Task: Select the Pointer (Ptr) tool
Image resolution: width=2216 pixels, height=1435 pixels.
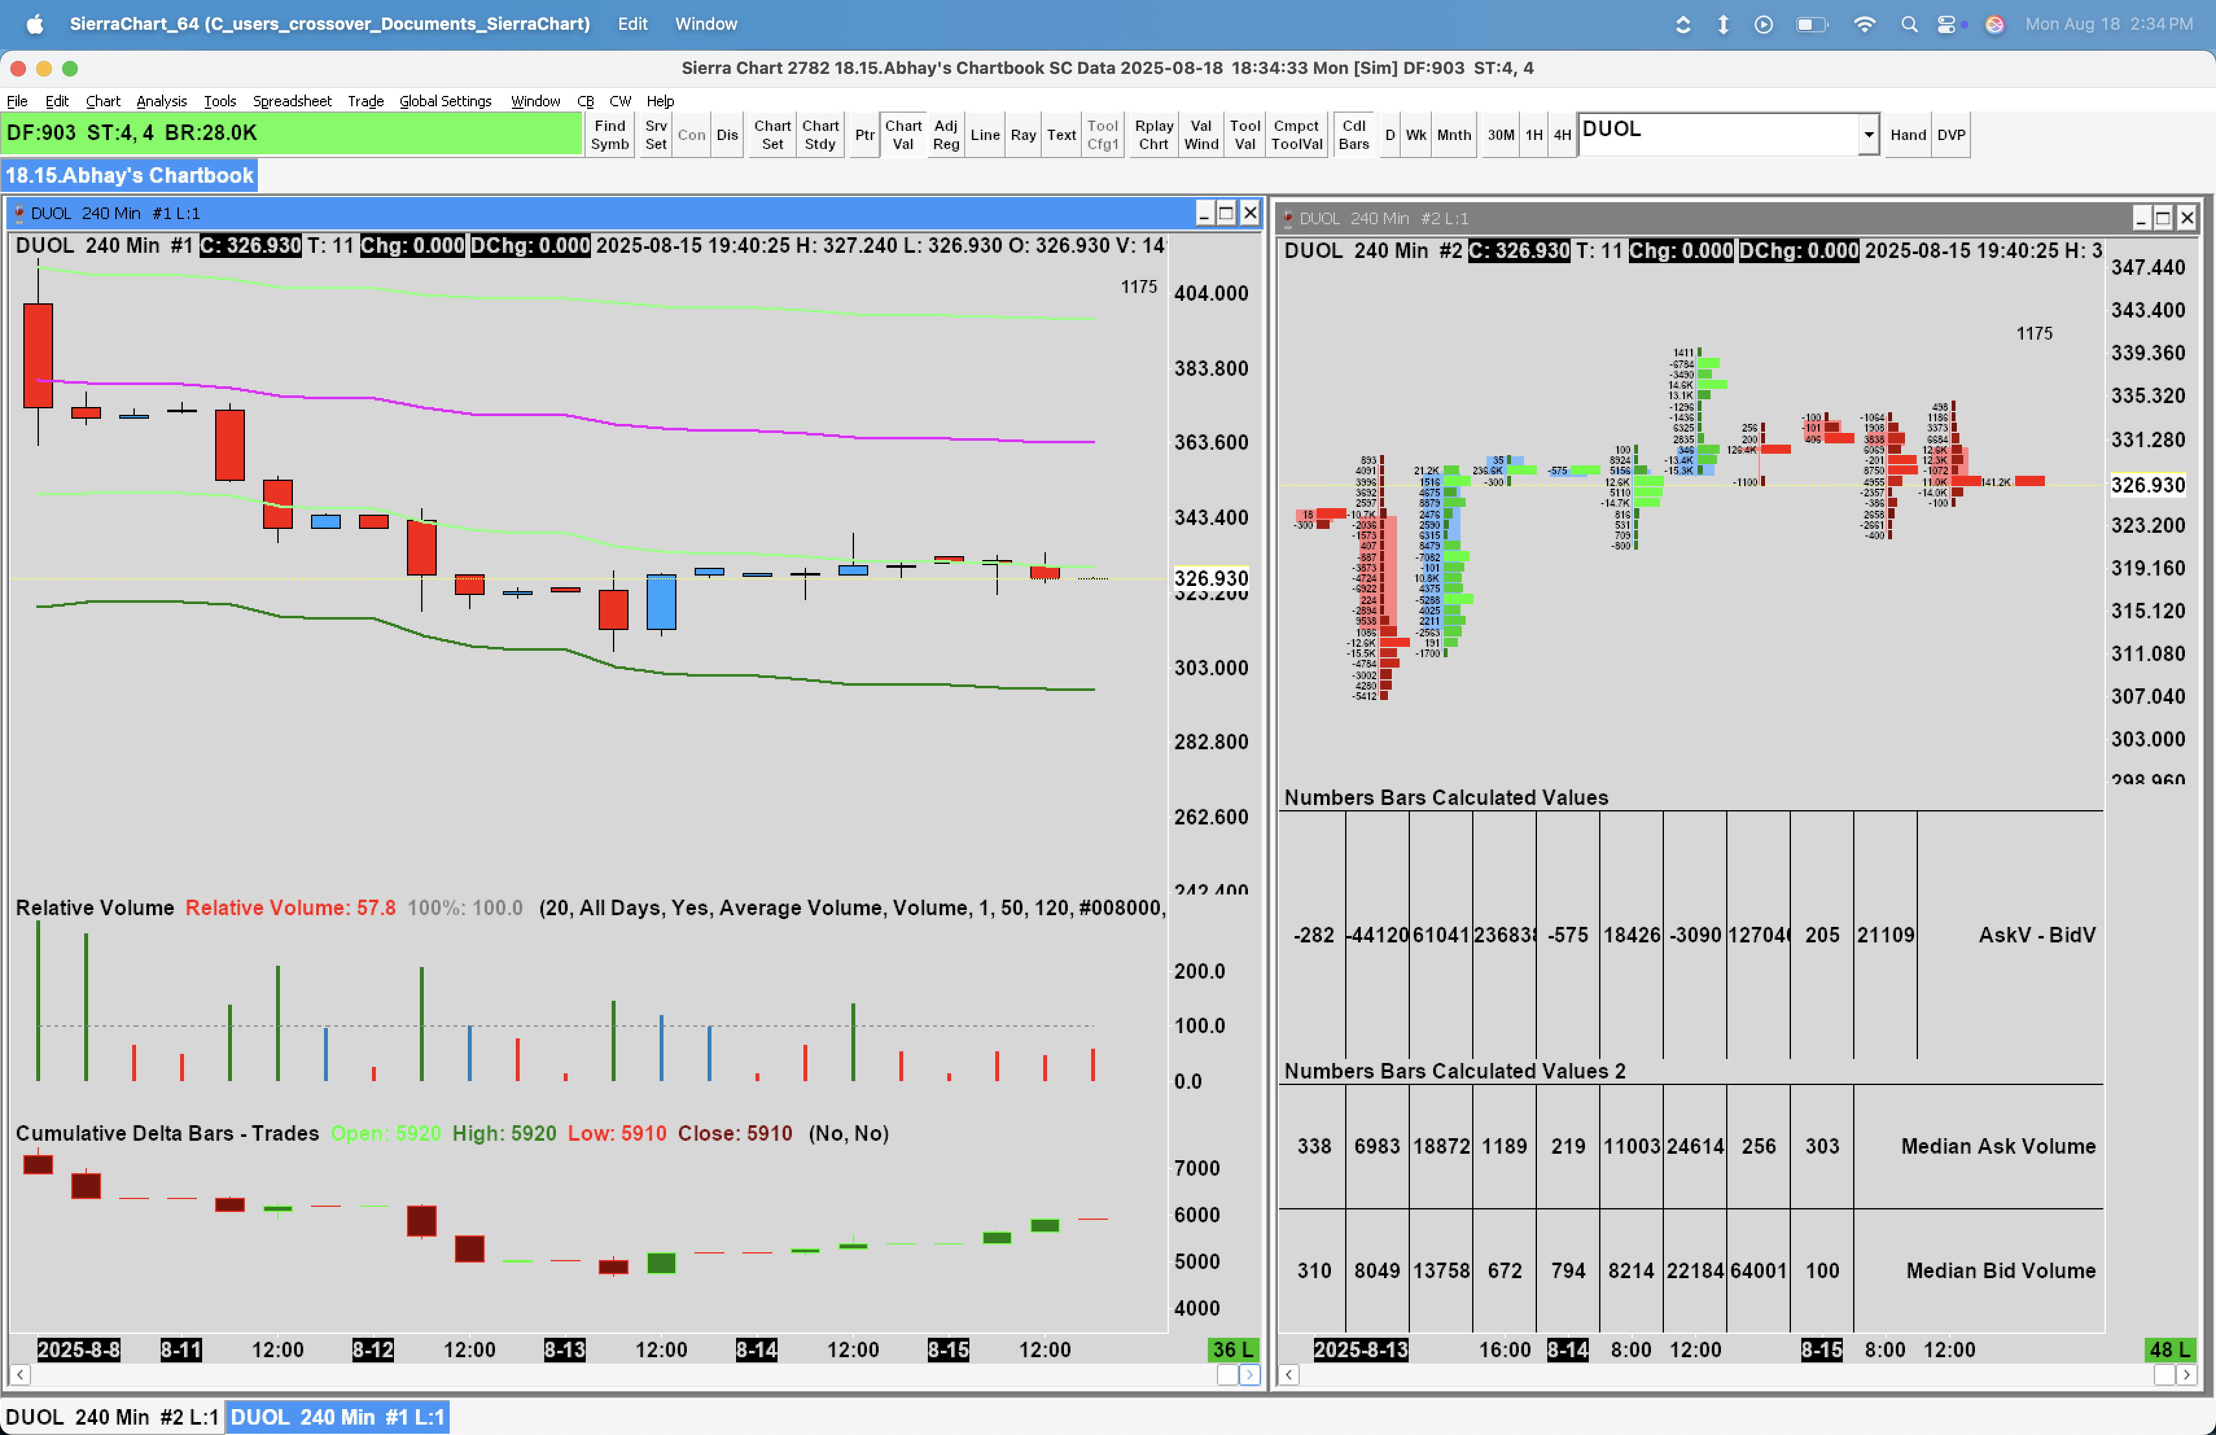Action: point(864,135)
